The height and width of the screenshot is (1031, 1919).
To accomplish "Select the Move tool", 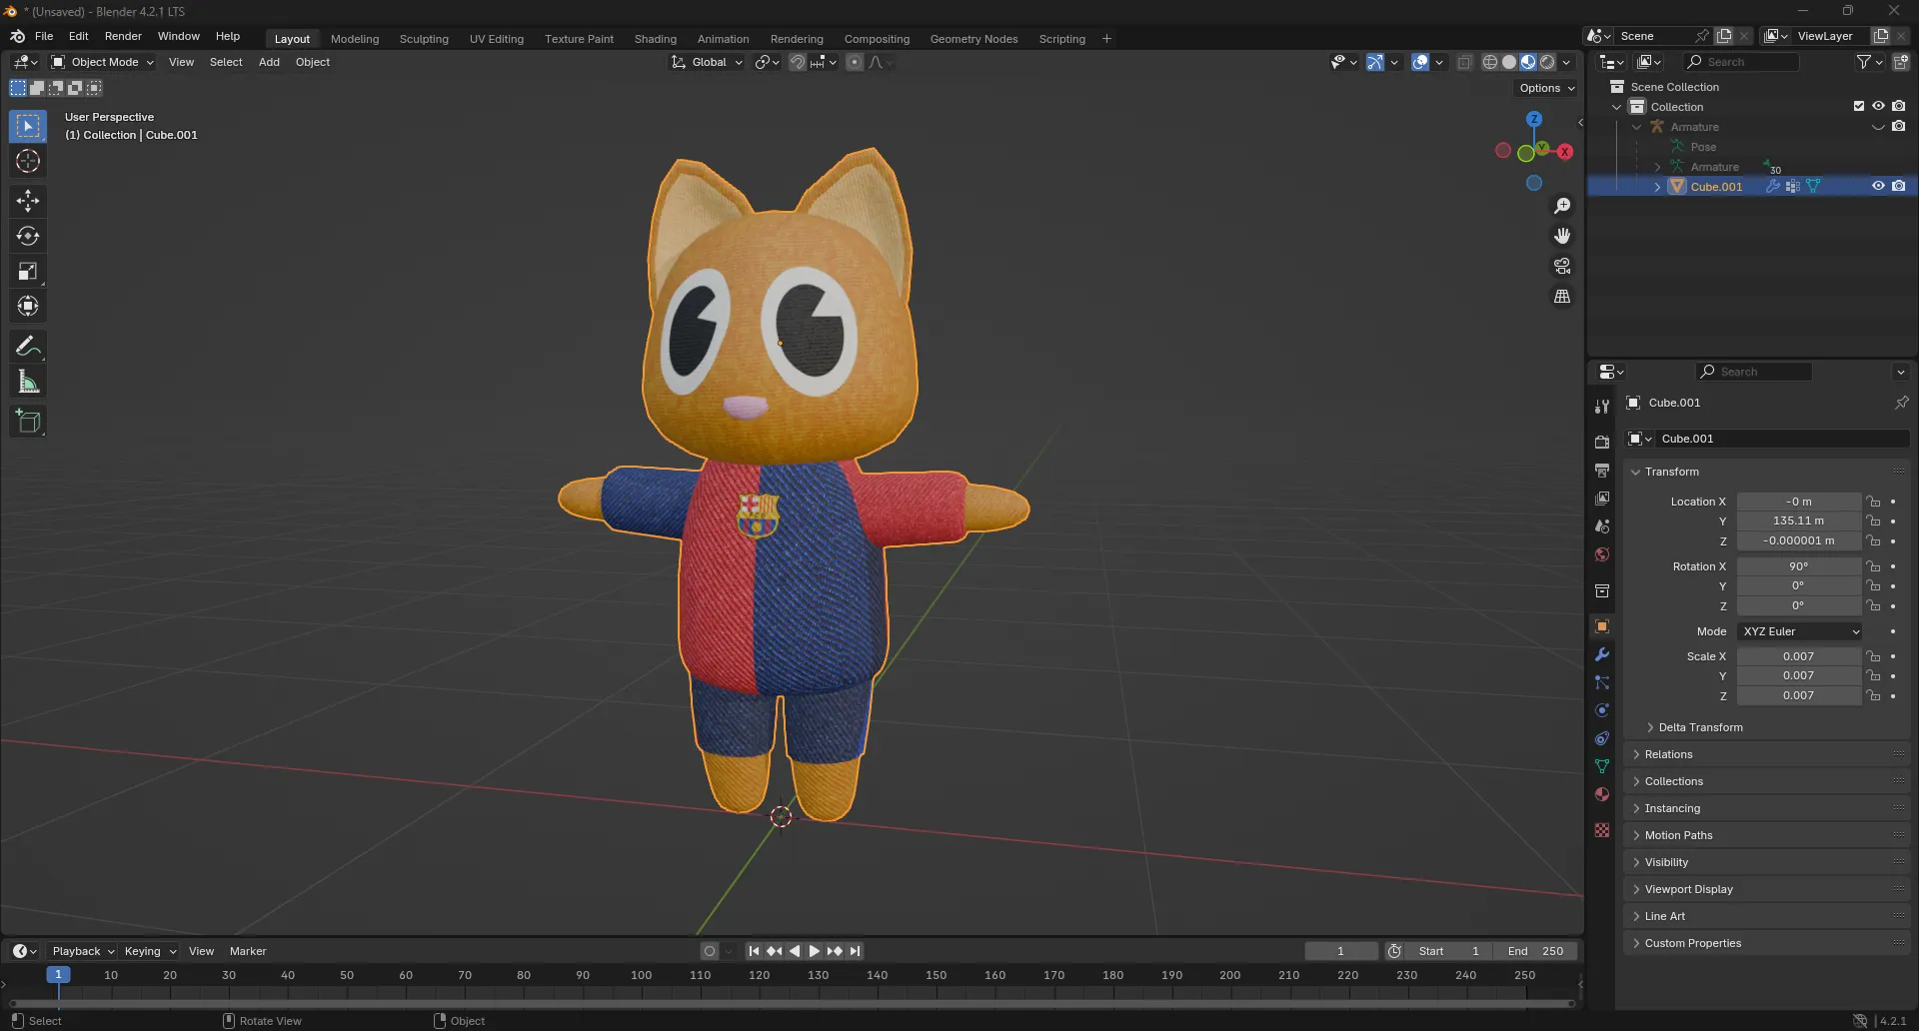I will tap(28, 201).
